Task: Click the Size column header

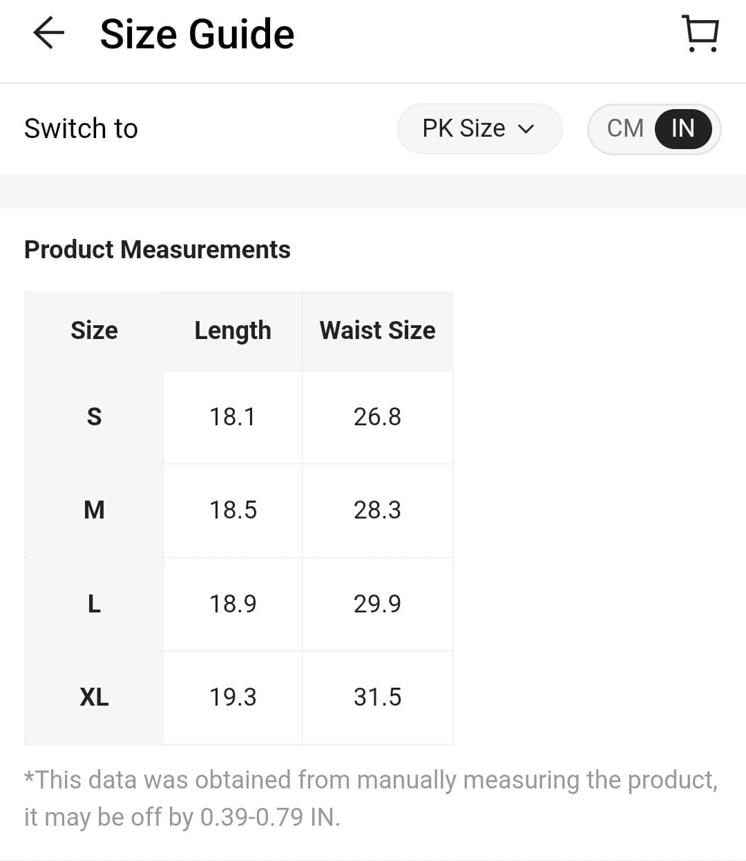Action: coord(94,331)
